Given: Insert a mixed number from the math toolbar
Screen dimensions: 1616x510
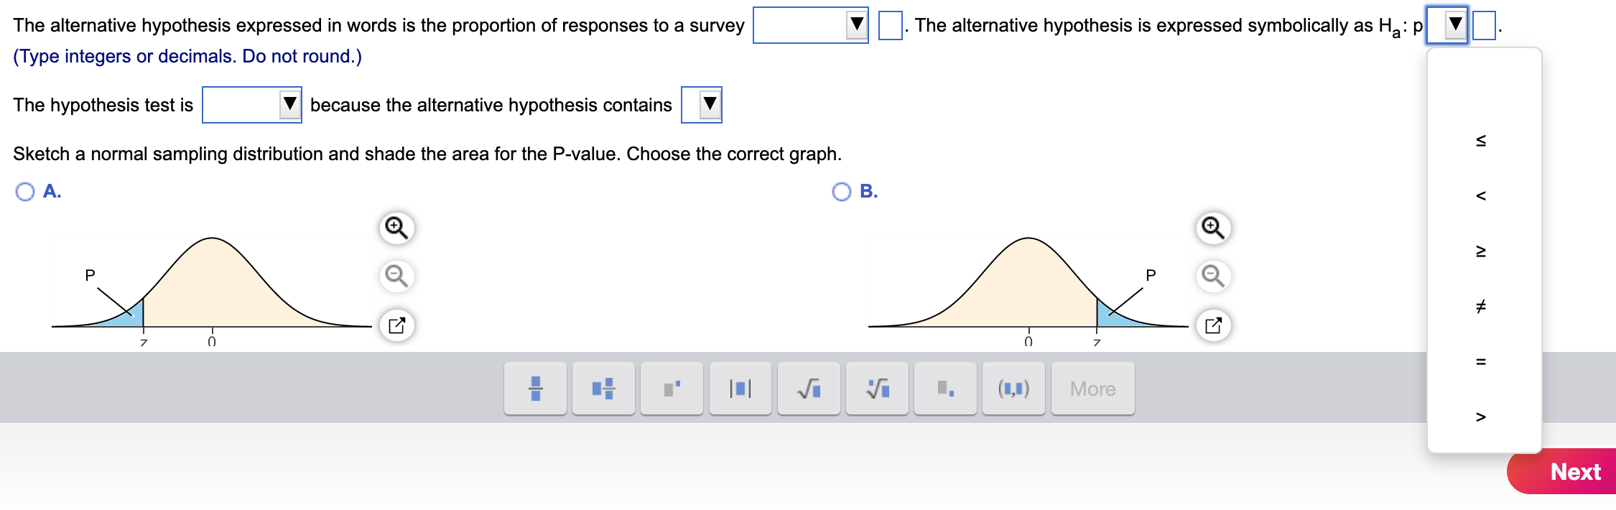Looking at the screenshot, I should [x=603, y=388].
